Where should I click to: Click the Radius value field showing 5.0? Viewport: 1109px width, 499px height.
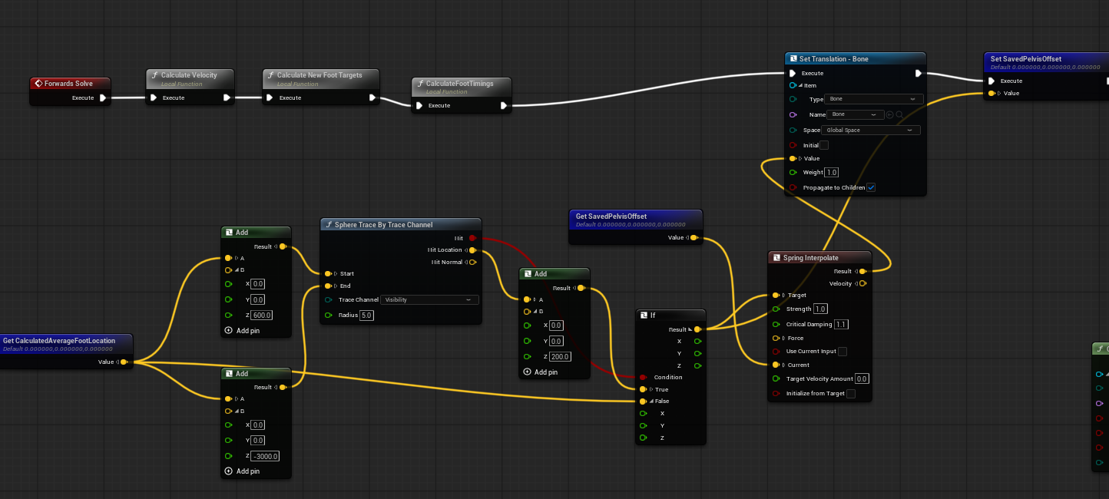366,316
